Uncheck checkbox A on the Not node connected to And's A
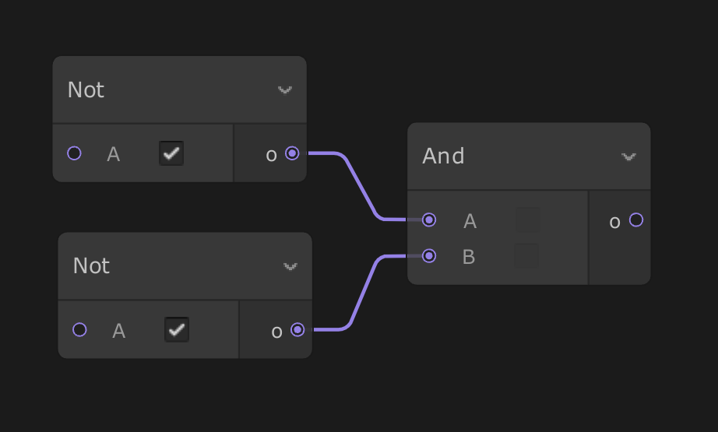 point(171,153)
